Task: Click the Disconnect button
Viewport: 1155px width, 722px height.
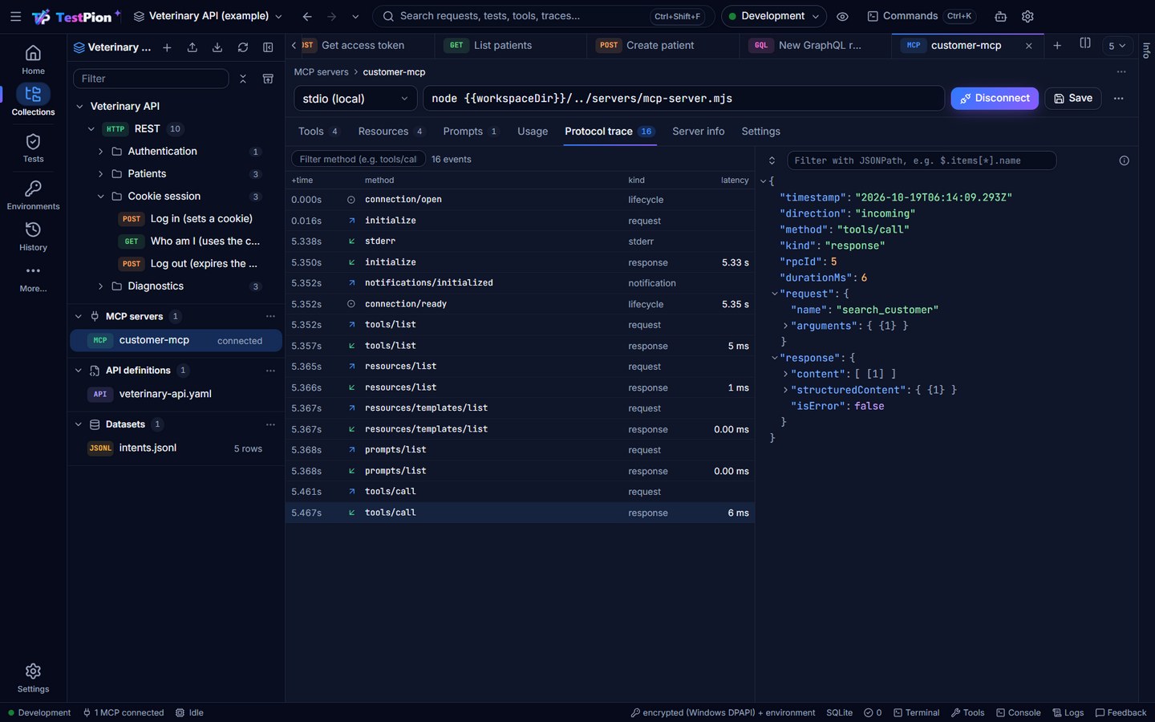Action: click(995, 99)
